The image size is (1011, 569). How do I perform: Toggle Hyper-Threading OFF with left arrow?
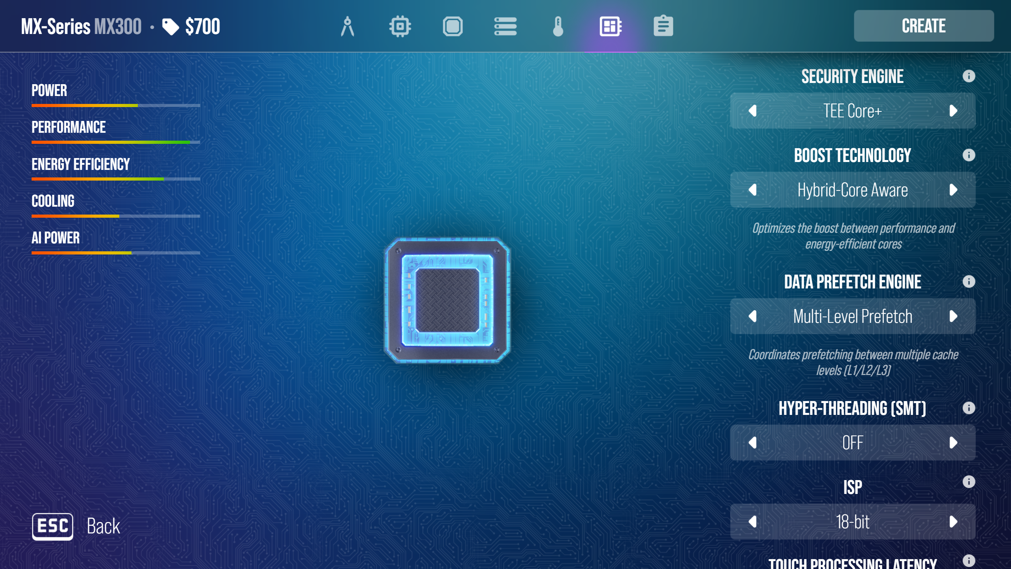click(753, 443)
